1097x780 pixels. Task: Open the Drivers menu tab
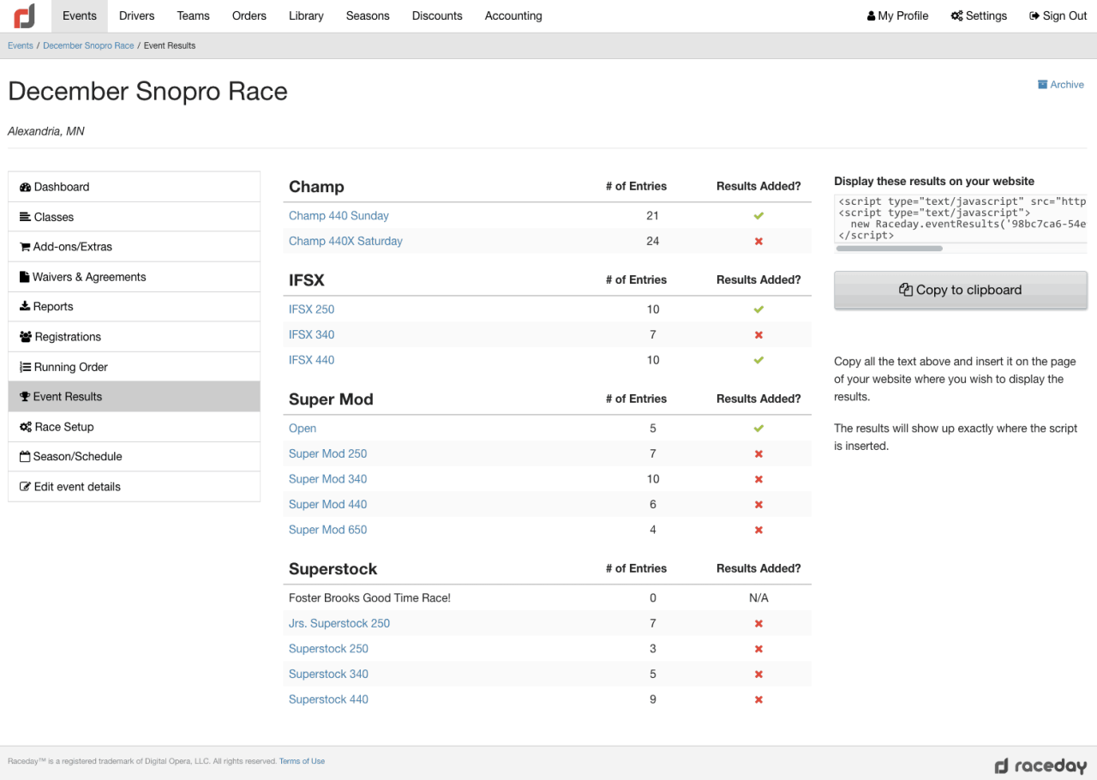[137, 15]
